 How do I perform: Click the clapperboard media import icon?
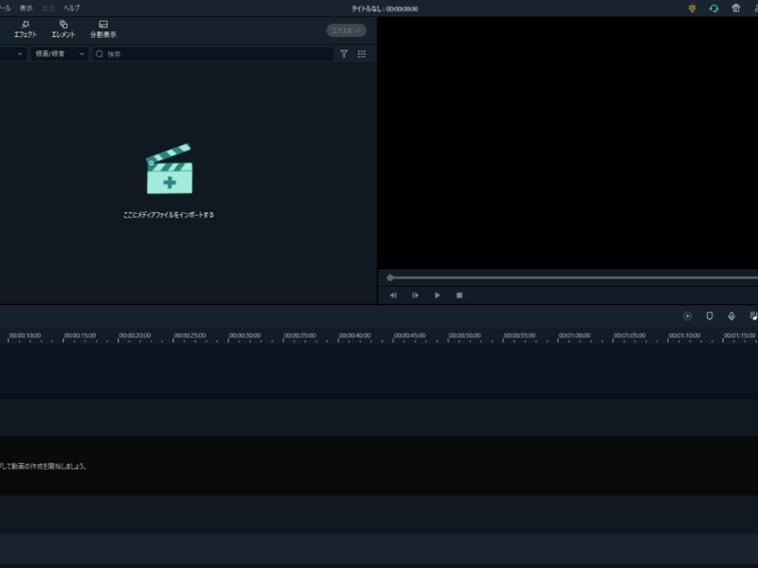click(169, 170)
